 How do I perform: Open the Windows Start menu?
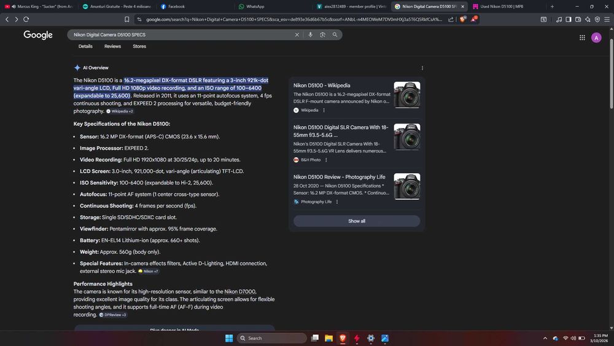click(229, 338)
